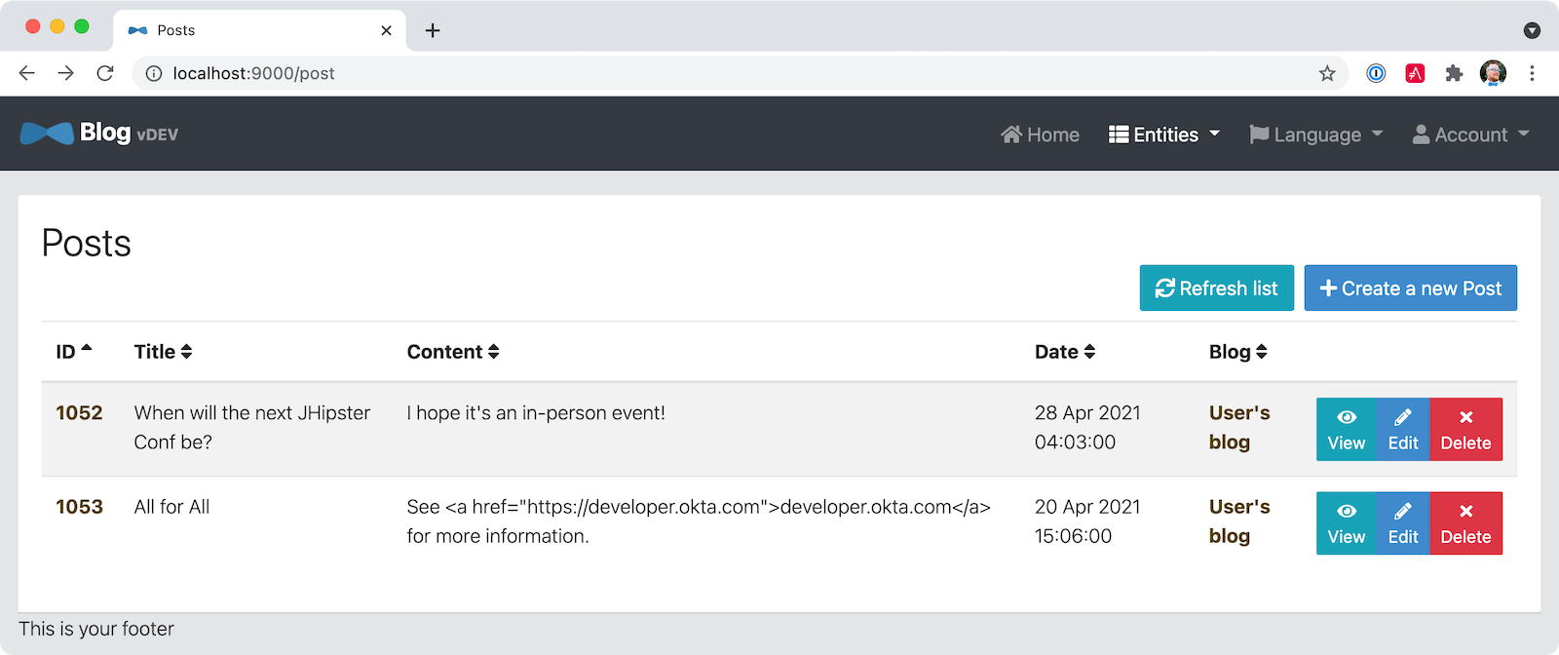Sort posts by Title column
This screenshot has width=1559, height=655.
click(x=163, y=352)
